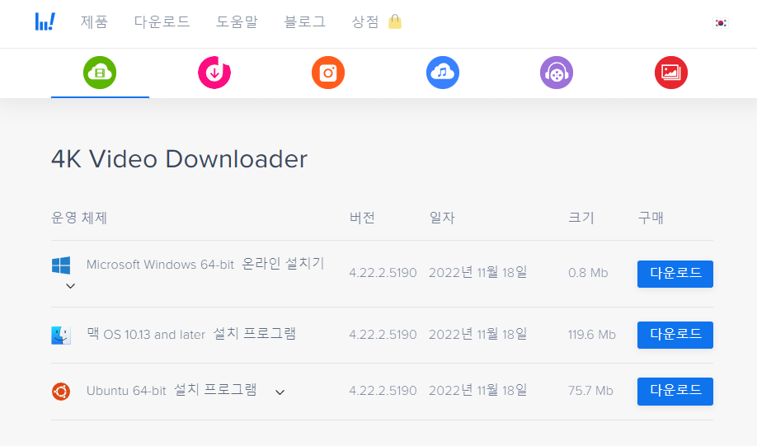Open the 상점 menu item

[365, 21]
